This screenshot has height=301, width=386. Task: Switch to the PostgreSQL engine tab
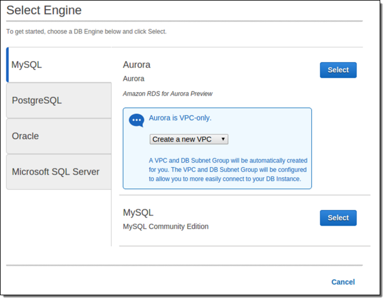click(x=59, y=100)
